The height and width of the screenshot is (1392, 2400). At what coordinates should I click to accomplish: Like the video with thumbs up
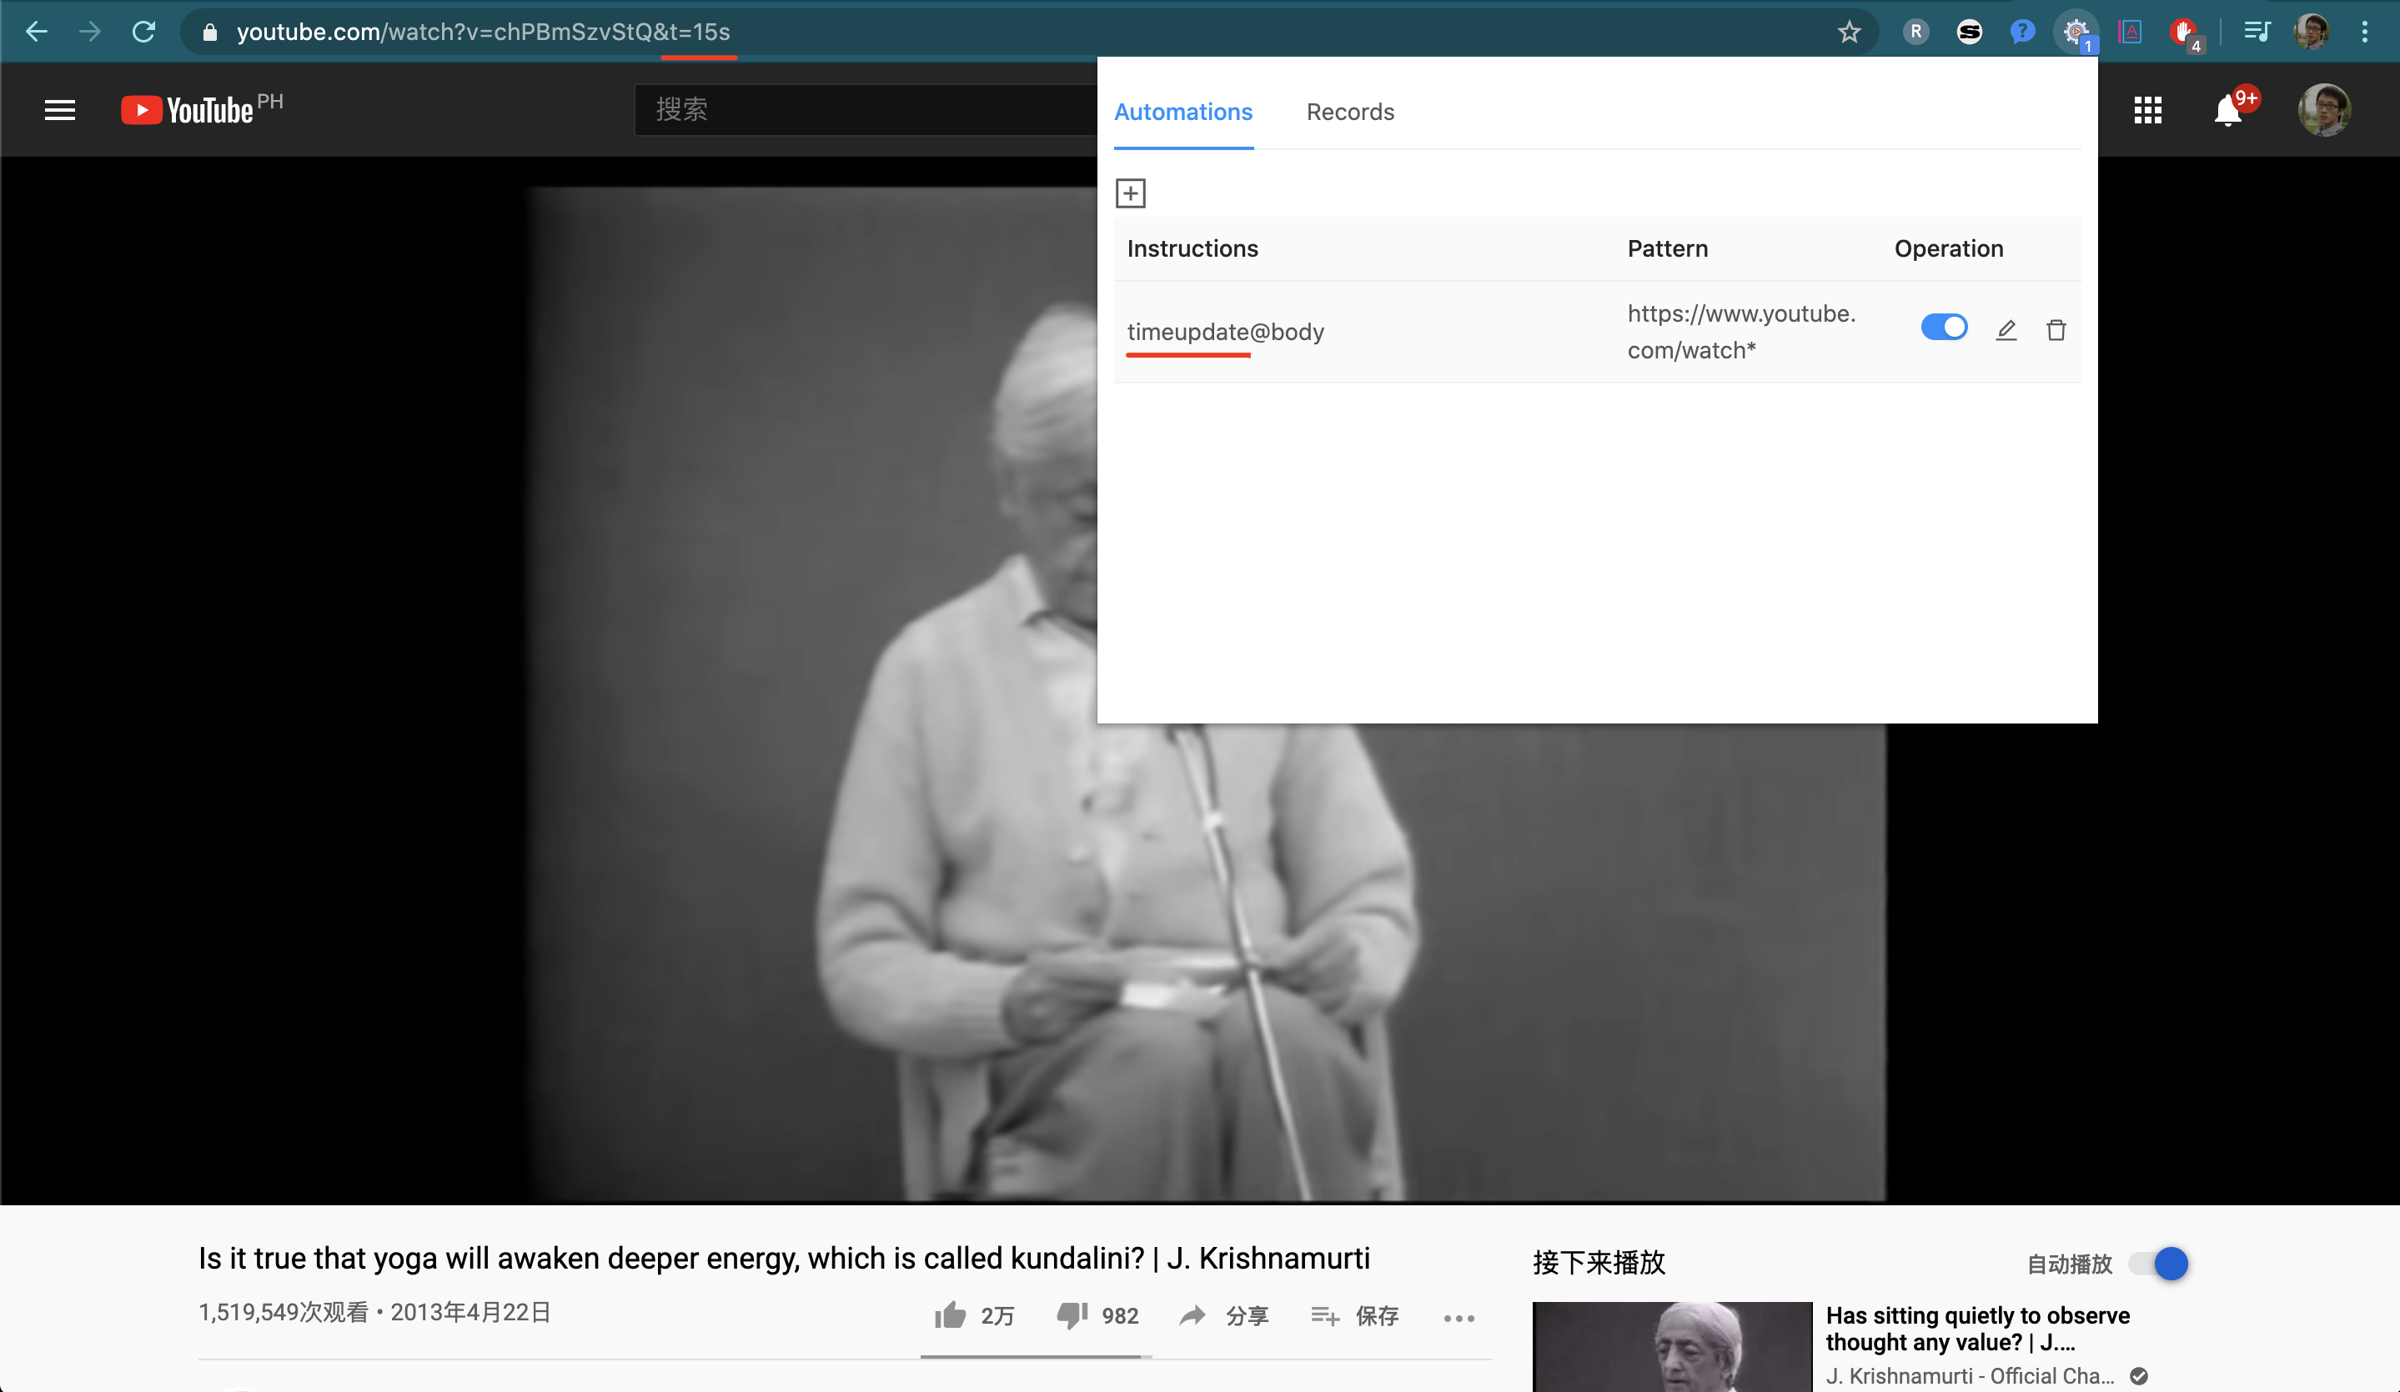[x=951, y=1314]
